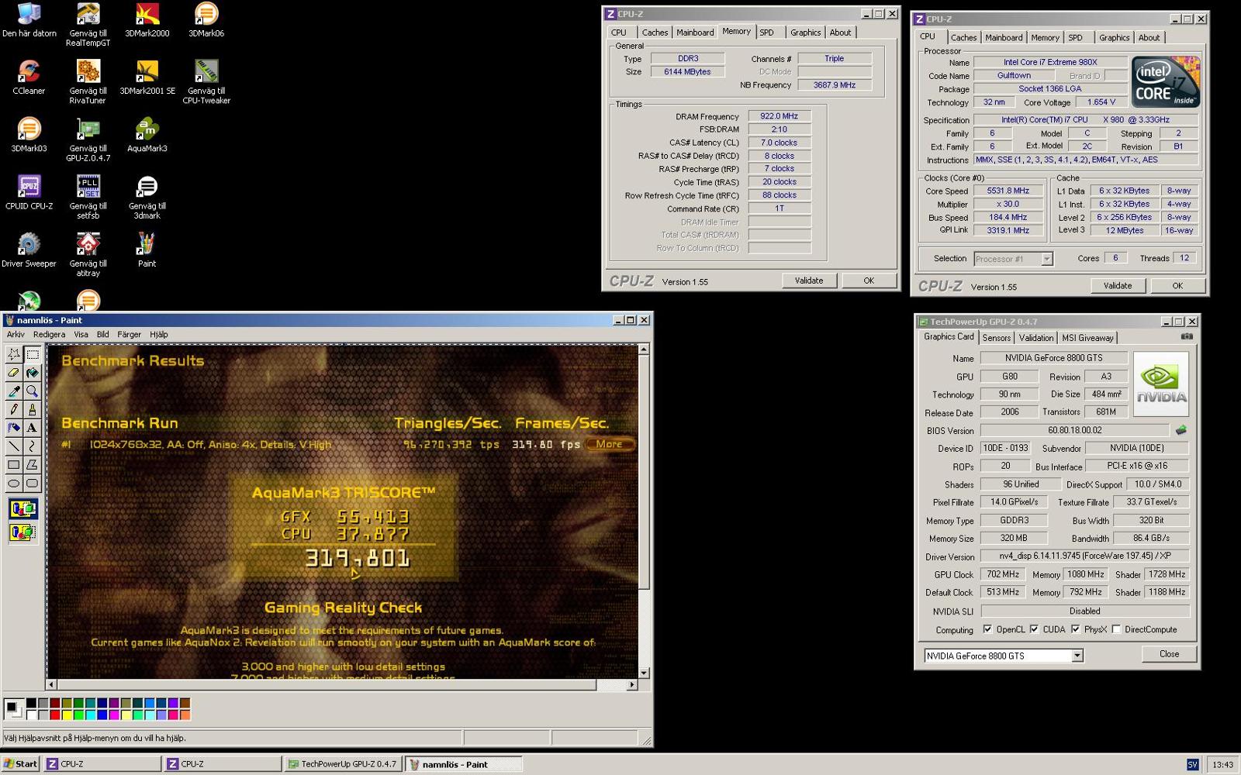Choose the Polygon shape tool
This screenshot has width=1241, height=775.
[x=32, y=465]
